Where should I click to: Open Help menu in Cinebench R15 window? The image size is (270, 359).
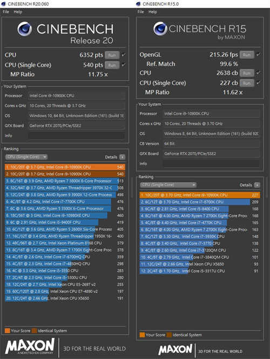point(153,12)
